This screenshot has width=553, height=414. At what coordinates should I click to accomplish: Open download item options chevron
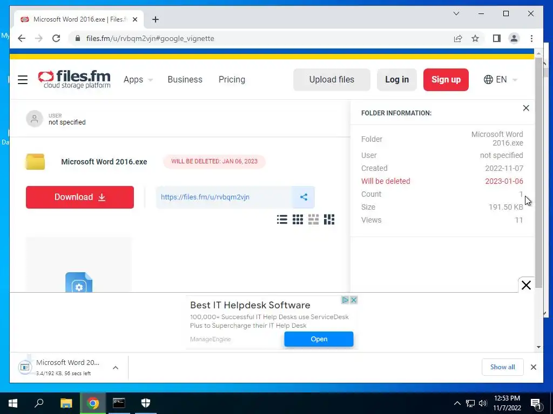pos(116,368)
